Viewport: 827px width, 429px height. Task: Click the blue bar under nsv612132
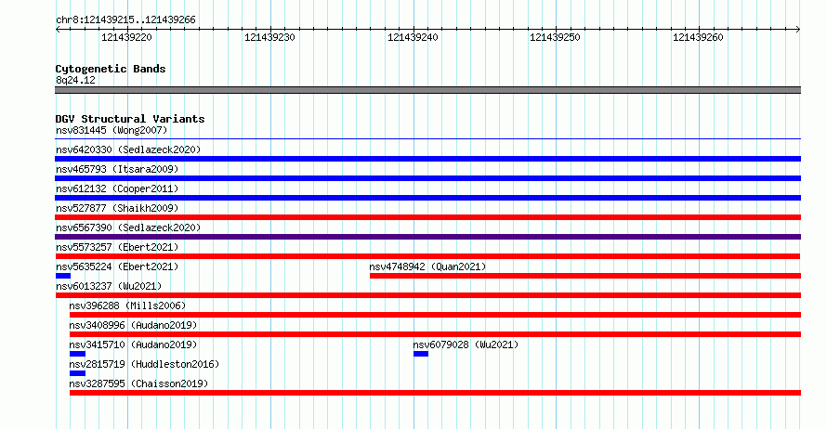427,198
